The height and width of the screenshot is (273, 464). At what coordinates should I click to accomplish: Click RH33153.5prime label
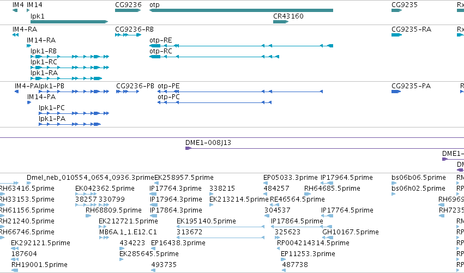pyautogui.click(x=27, y=199)
